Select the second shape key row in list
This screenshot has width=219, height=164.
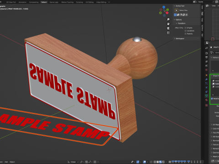(x=215, y=84)
